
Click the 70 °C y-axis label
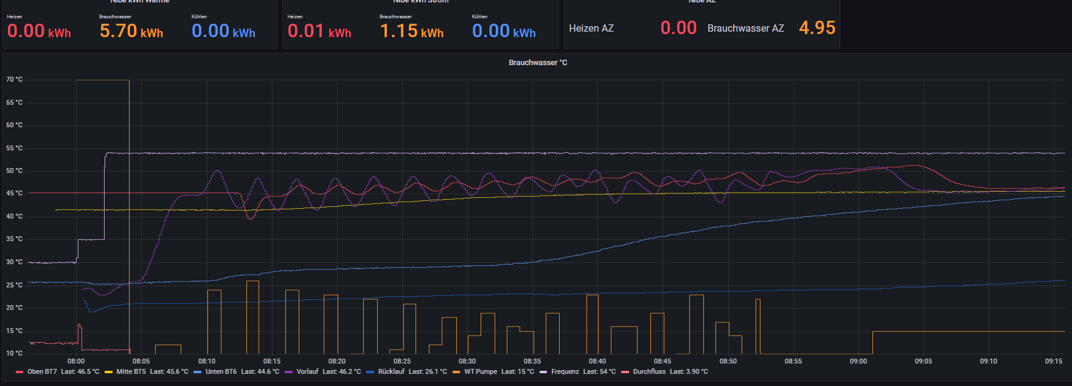pyautogui.click(x=15, y=80)
